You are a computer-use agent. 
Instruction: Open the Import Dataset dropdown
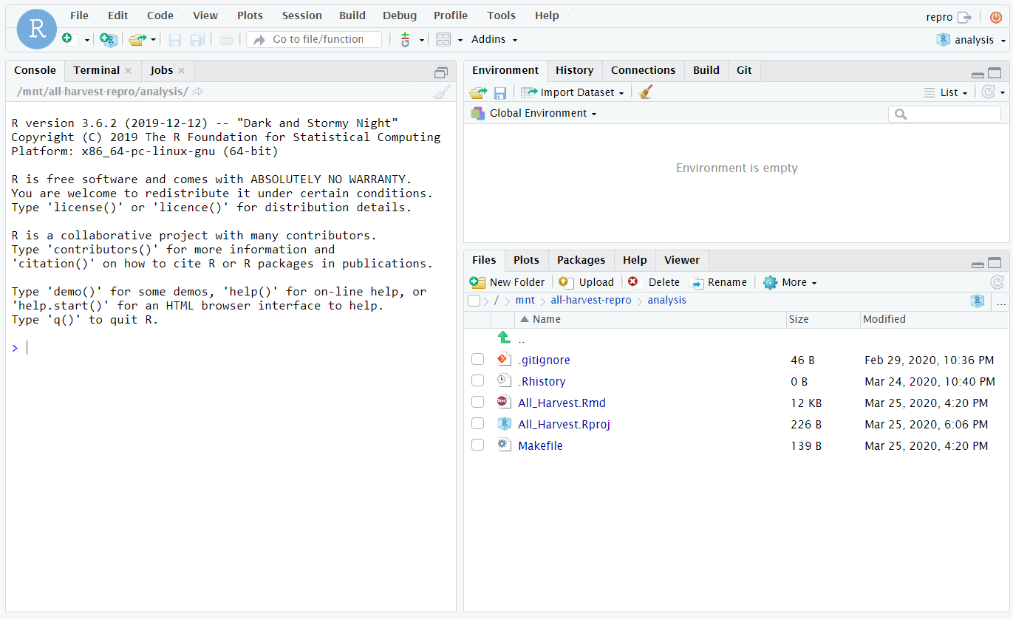pyautogui.click(x=573, y=92)
